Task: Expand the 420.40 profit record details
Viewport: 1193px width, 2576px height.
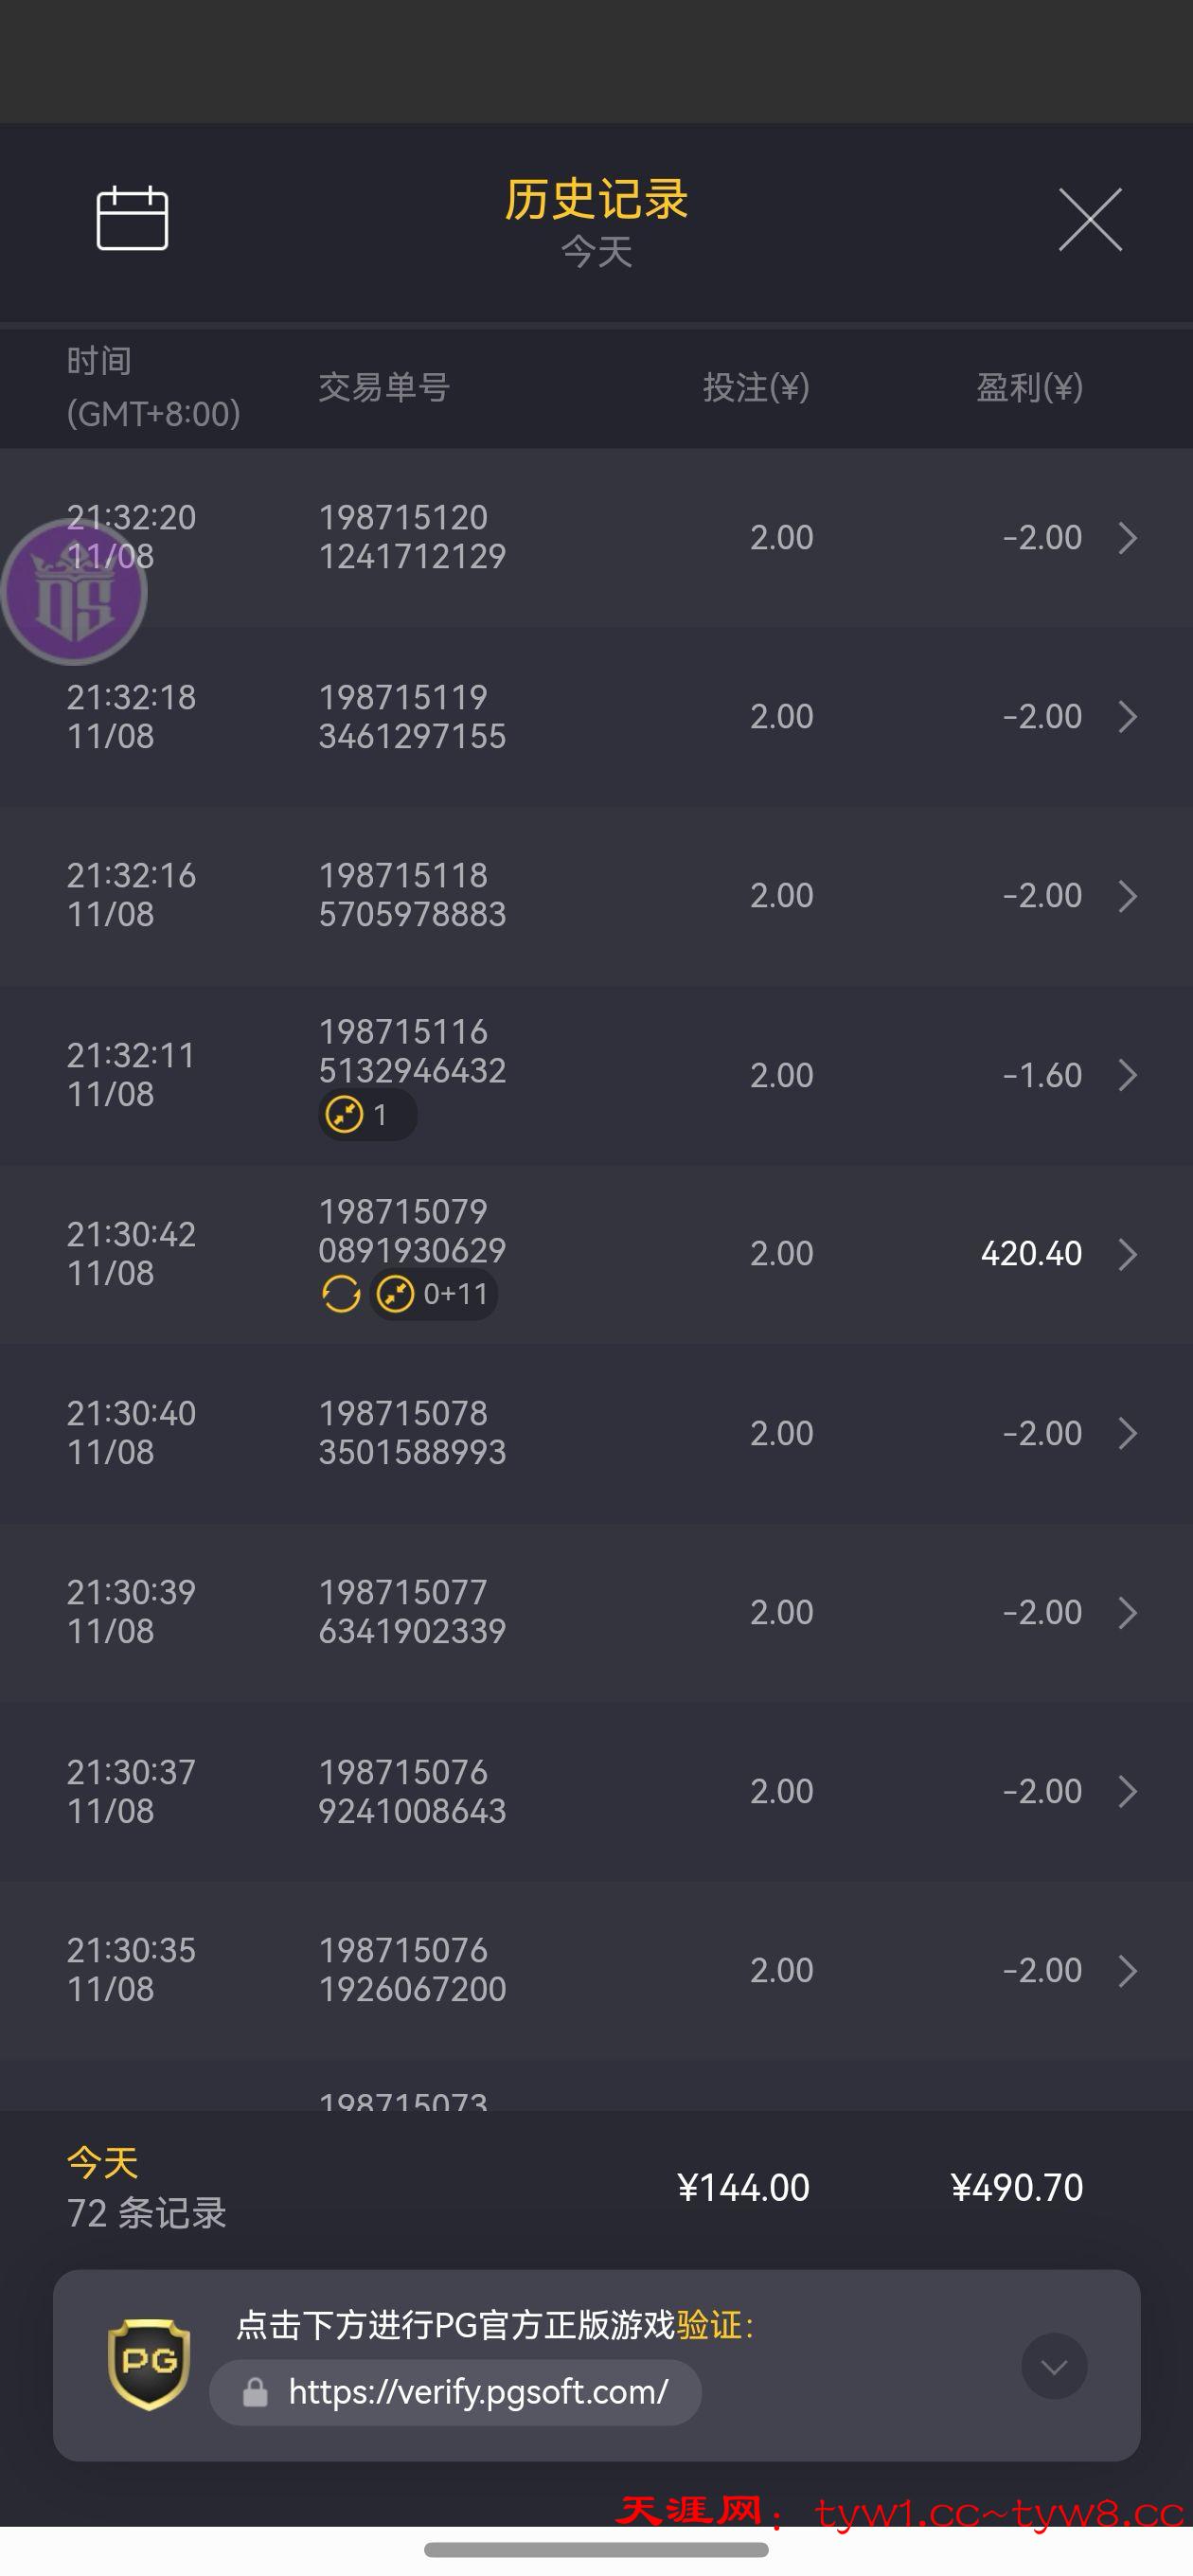Action: (1127, 1254)
